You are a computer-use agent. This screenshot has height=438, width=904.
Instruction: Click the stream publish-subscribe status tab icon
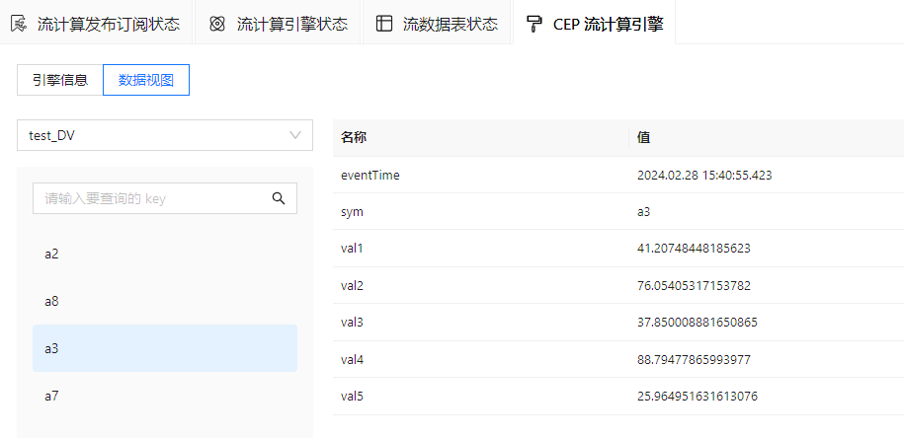18,25
